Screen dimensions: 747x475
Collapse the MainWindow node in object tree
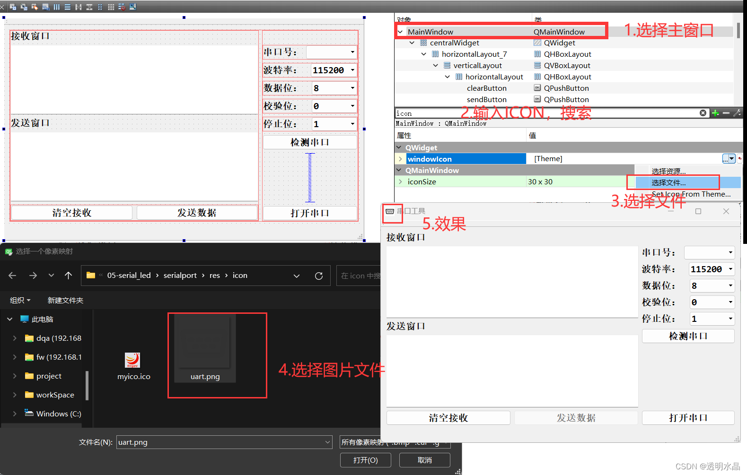tap(401, 32)
